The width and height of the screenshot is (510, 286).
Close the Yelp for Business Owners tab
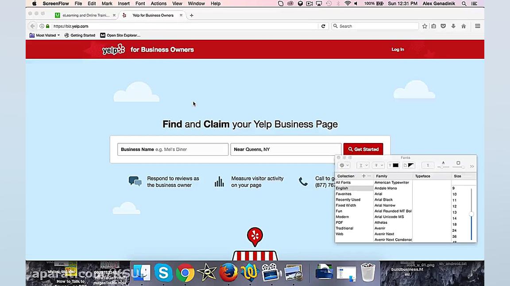(x=181, y=15)
